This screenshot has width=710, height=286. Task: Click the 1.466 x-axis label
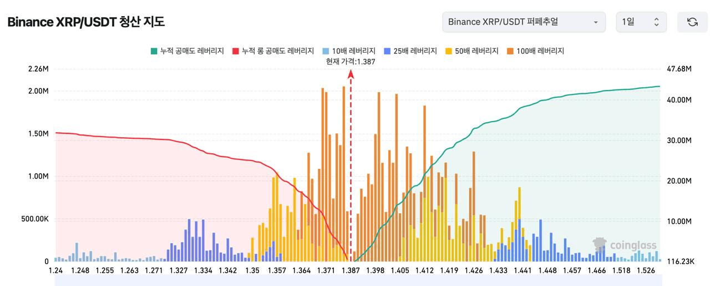click(x=597, y=270)
